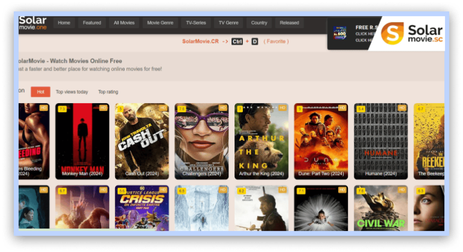
Task: Click the 7.8 rating badge on Challengers
Action: point(181,109)
